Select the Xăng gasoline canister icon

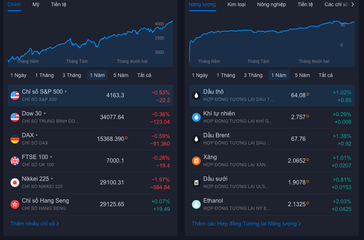(x=196, y=161)
